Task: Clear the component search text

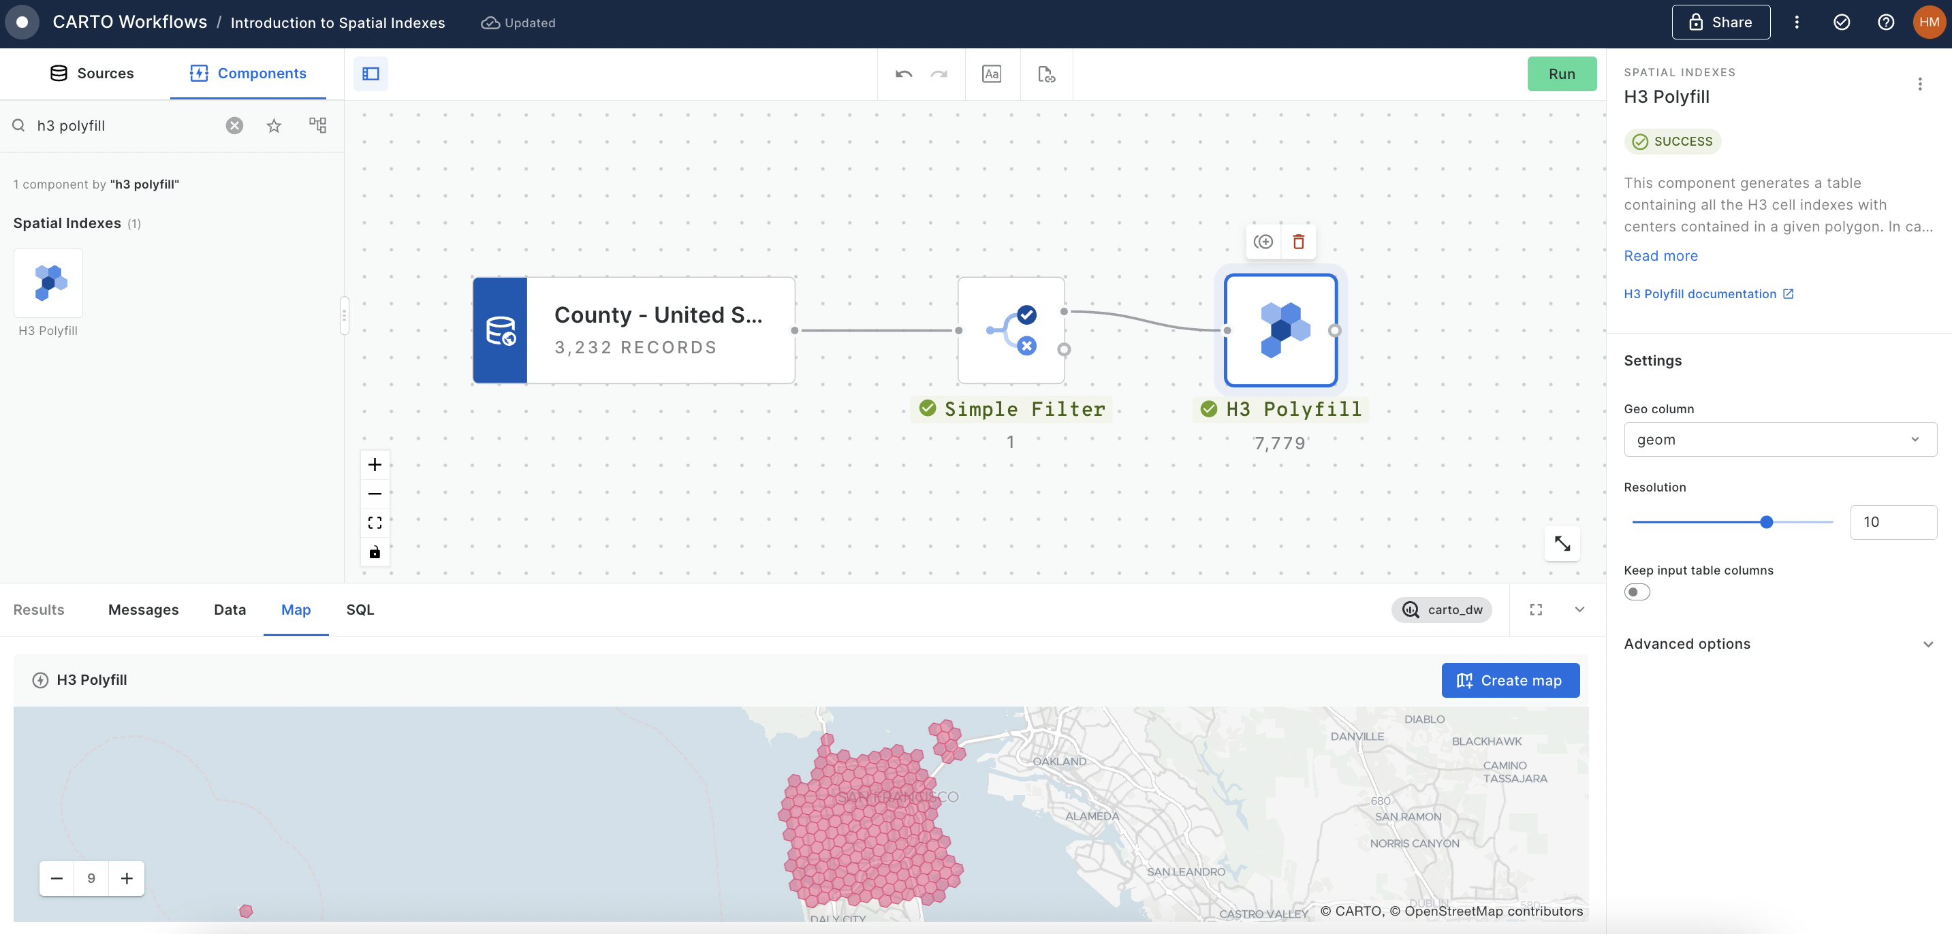Action: [x=234, y=126]
